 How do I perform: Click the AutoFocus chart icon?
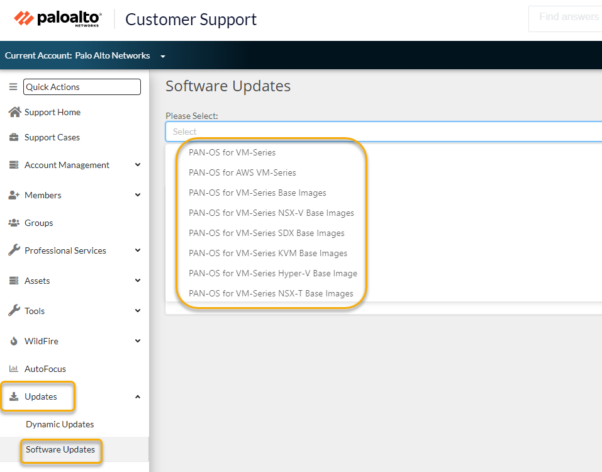14,369
